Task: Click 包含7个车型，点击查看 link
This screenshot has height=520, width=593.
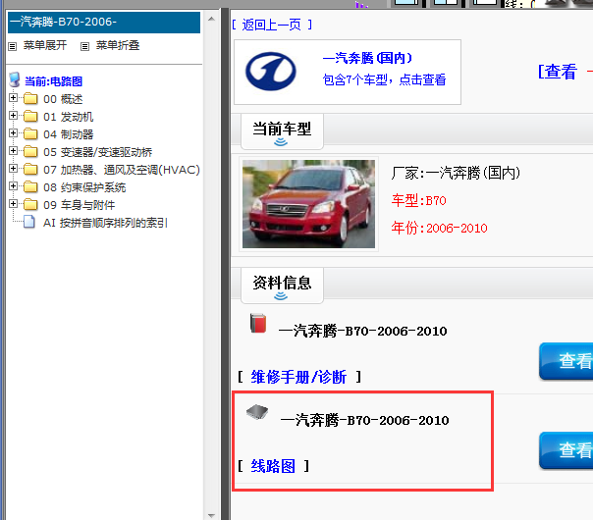Action: [x=384, y=79]
